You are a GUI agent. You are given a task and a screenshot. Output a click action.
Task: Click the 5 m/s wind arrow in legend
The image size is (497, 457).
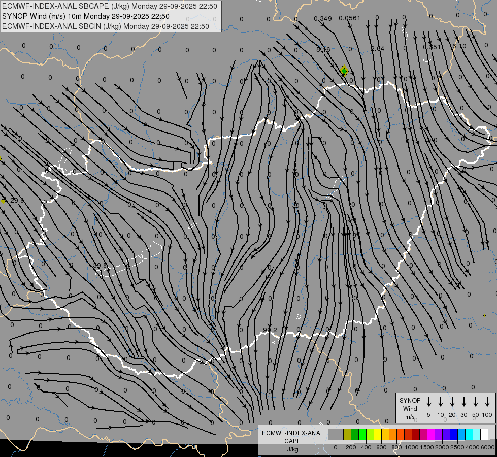428,402
